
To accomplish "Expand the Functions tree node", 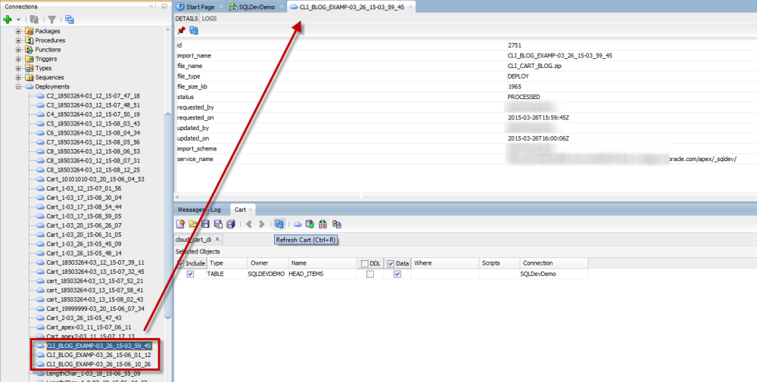I will (x=18, y=49).
